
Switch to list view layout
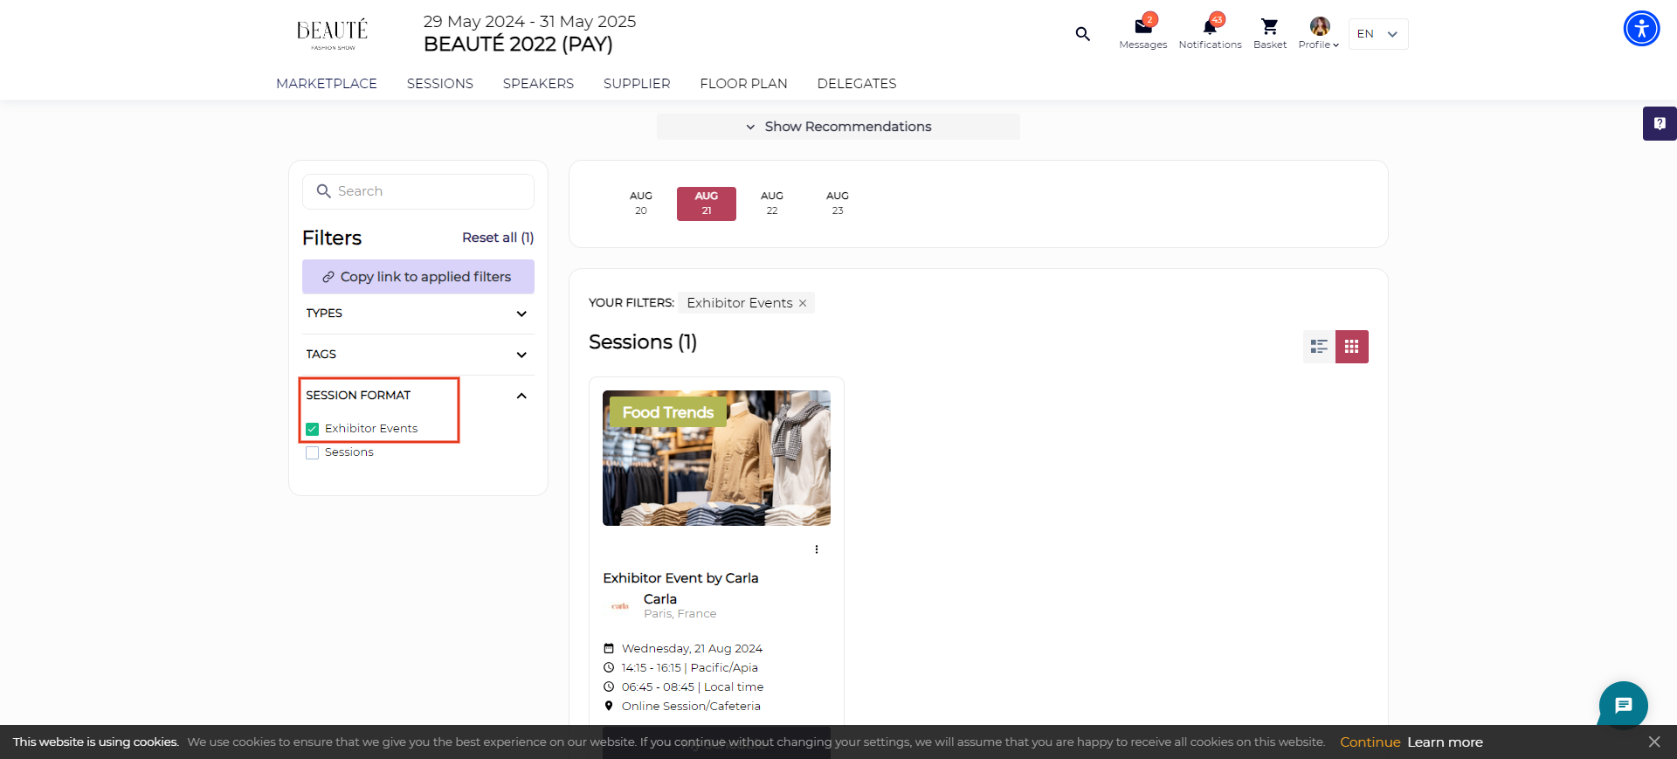pos(1319,347)
